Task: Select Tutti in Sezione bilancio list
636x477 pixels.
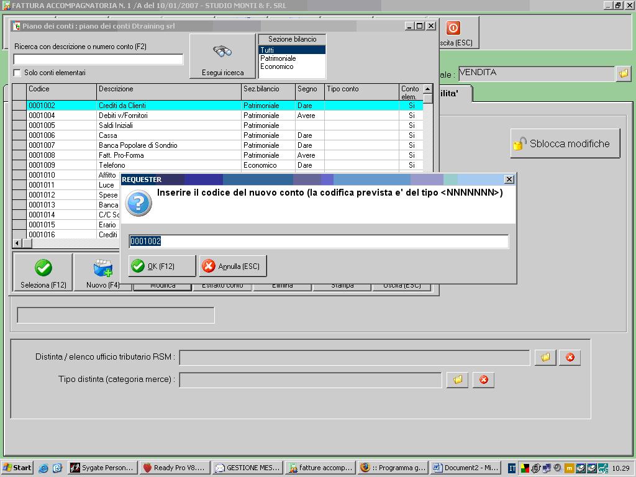Action: tap(292, 50)
